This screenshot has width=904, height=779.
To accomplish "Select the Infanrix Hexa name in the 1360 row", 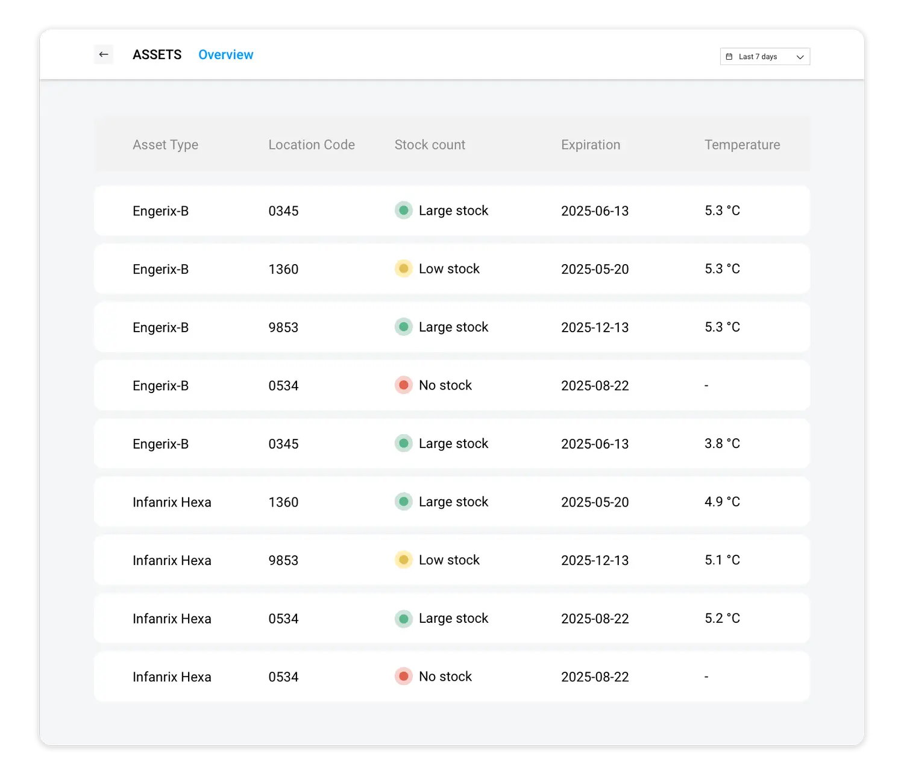I will [x=172, y=502].
